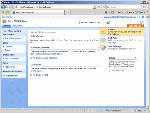Screen dimensions: 150x113
Task: Open View All Site Content link
Action: [x=12, y=31]
